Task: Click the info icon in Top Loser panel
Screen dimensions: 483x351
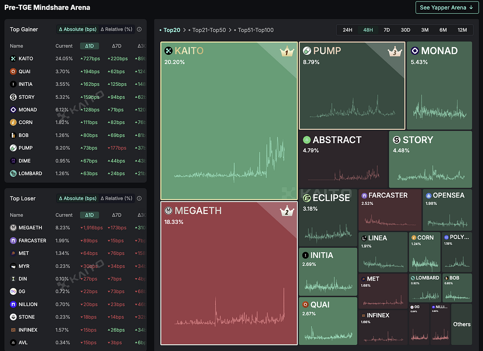Action: click(x=139, y=198)
